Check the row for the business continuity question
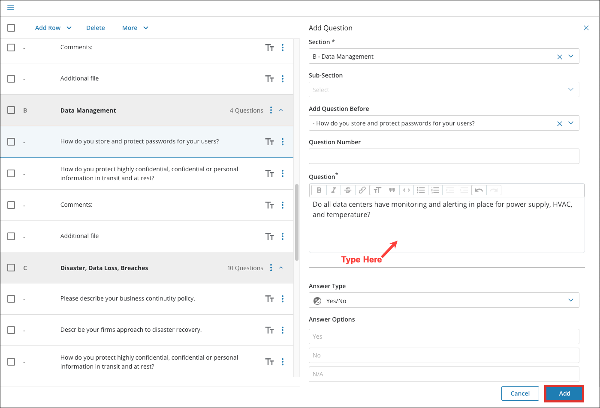Image resolution: width=600 pixels, height=408 pixels. click(11, 299)
